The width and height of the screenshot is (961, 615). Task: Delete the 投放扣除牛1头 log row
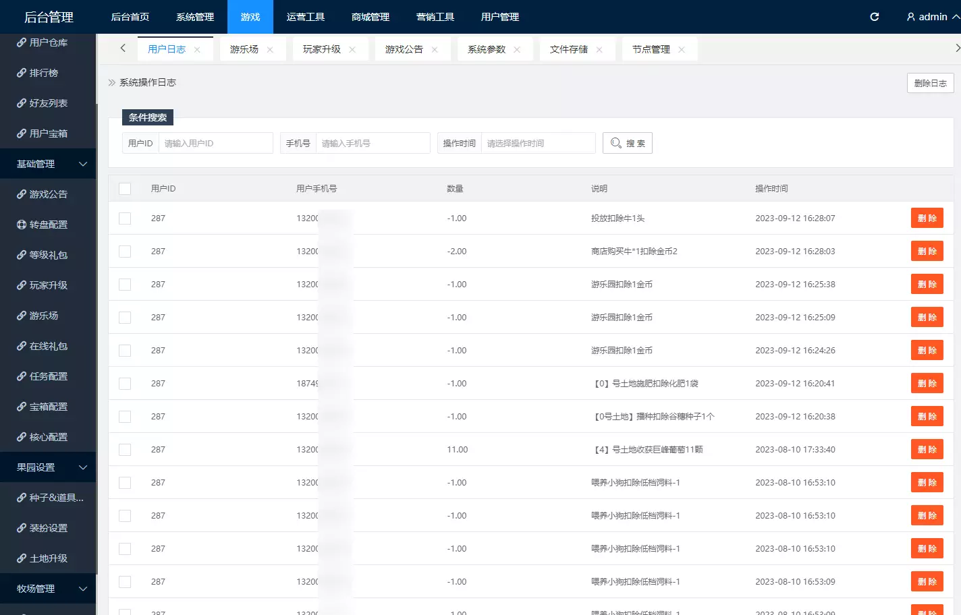tap(927, 218)
